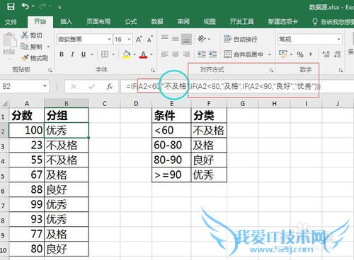Screen dimensions: 354x260
Task: Open the number format dropdown 常规
Action: pyautogui.click(x=339, y=40)
